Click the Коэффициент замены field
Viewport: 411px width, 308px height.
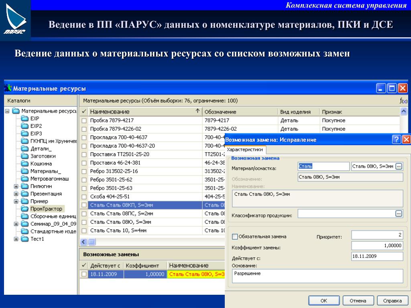click(377, 246)
